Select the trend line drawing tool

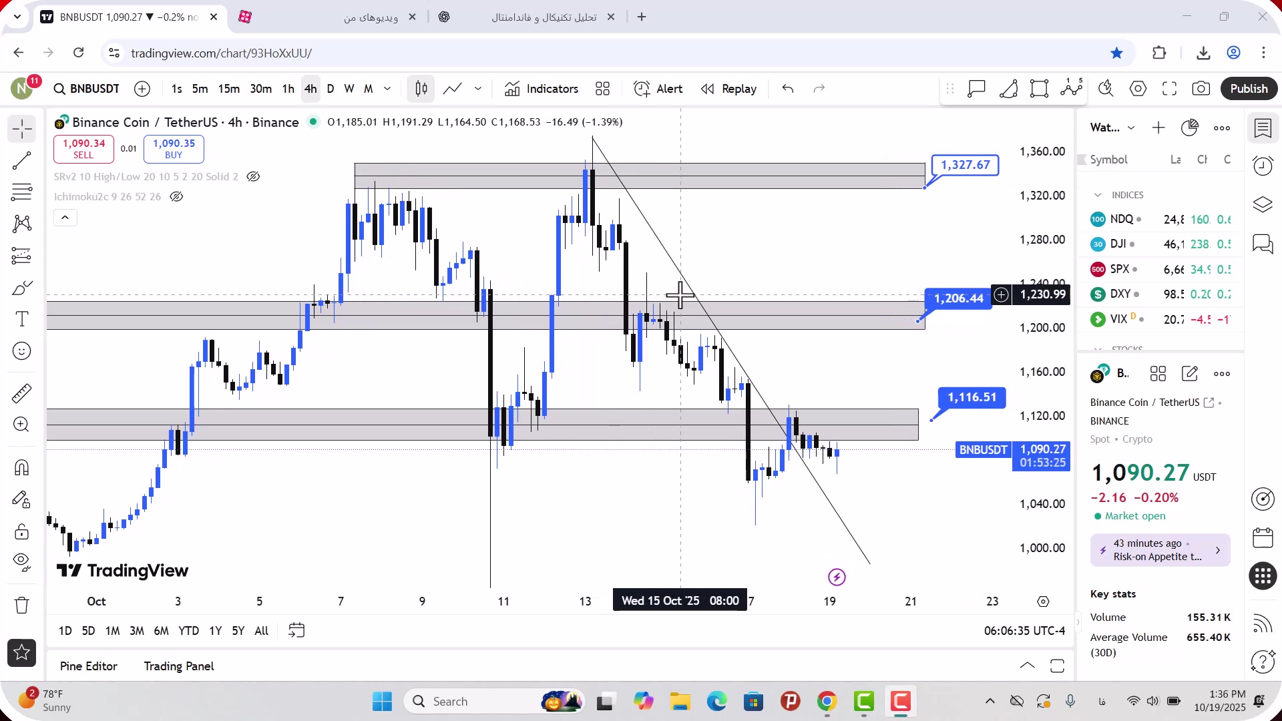(x=22, y=160)
